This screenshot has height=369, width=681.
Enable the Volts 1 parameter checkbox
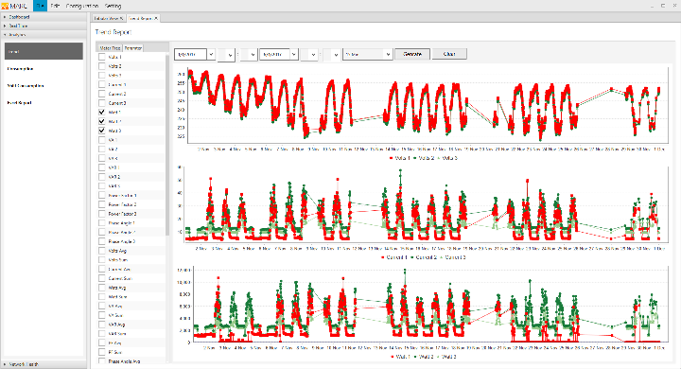(x=101, y=57)
